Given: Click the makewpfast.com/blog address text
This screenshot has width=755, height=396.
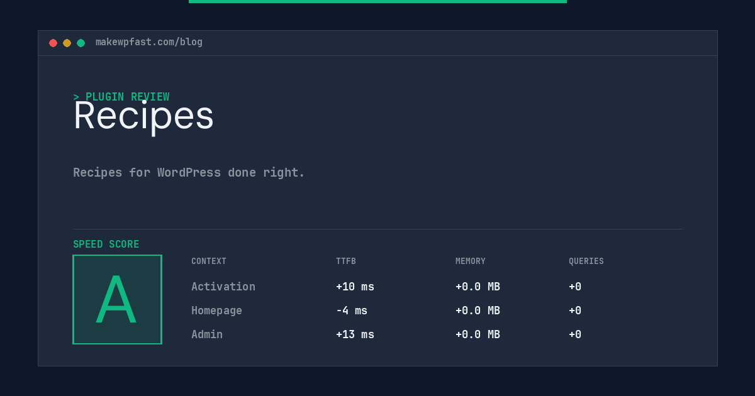Looking at the screenshot, I should click(149, 42).
